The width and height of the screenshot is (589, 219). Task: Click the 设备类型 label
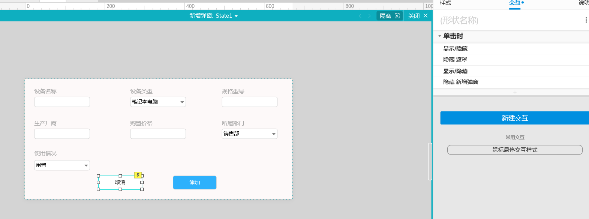(x=141, y=91)
